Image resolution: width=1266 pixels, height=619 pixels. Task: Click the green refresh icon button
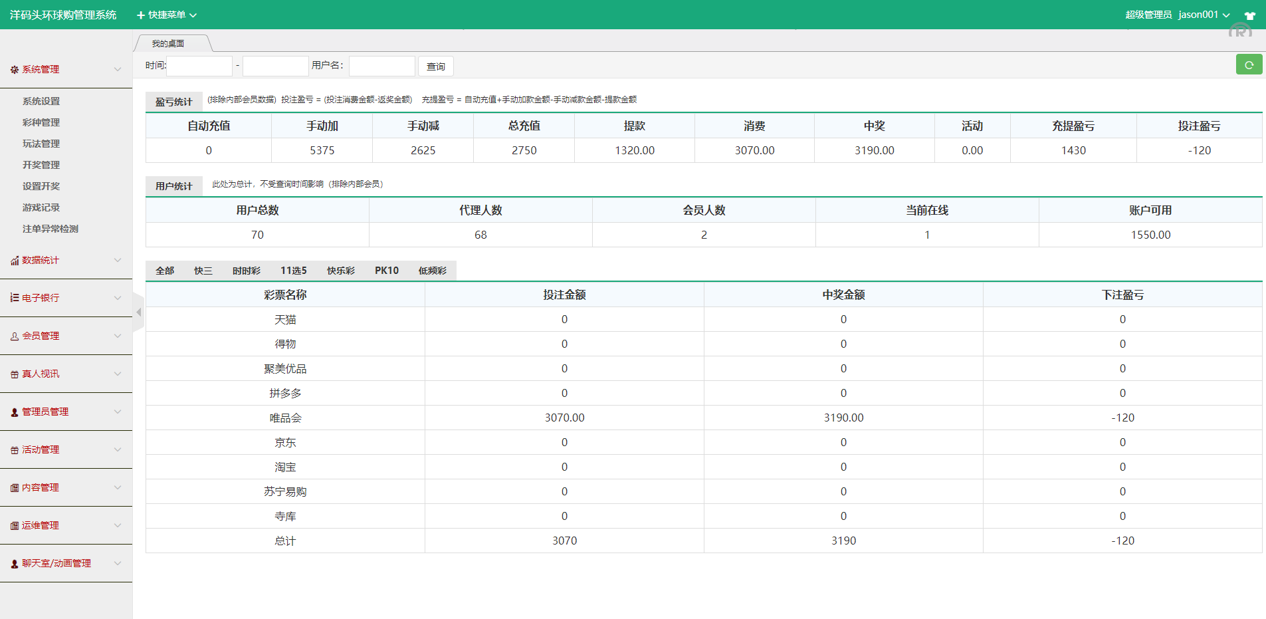pos(1249,64)
